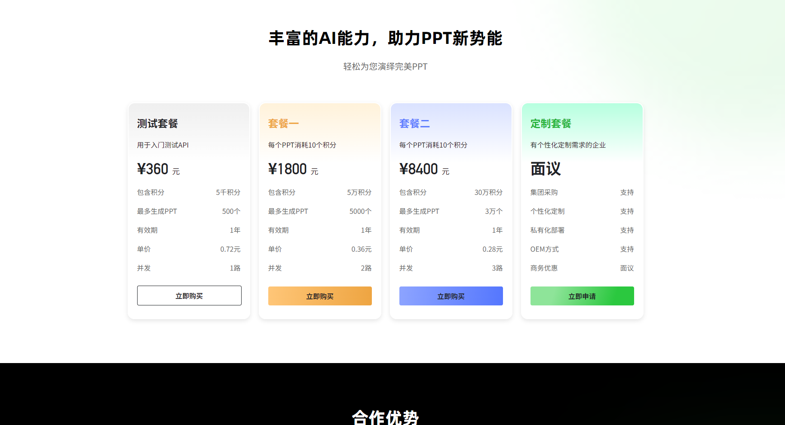
Task: Click OEM方式 row label
Action: (545, 249)
